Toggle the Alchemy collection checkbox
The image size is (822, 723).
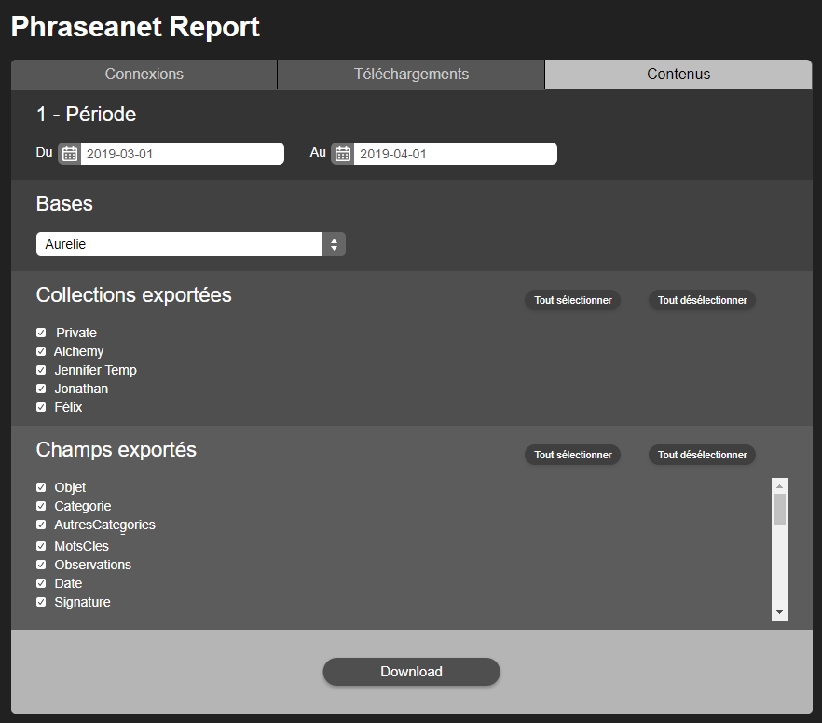(41, 351)
